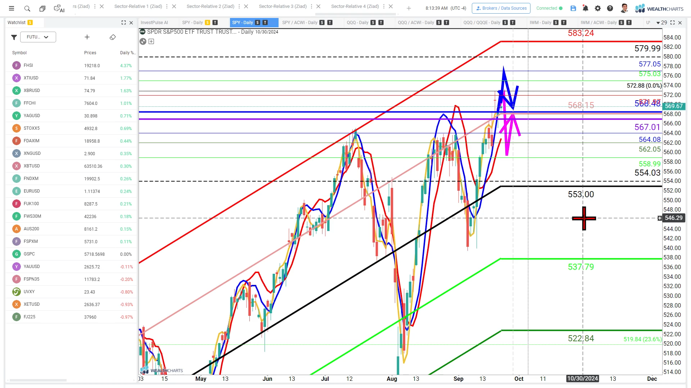The image size is (691, 388).
Task: Expand chart indicators plus box
Action: 152,42
